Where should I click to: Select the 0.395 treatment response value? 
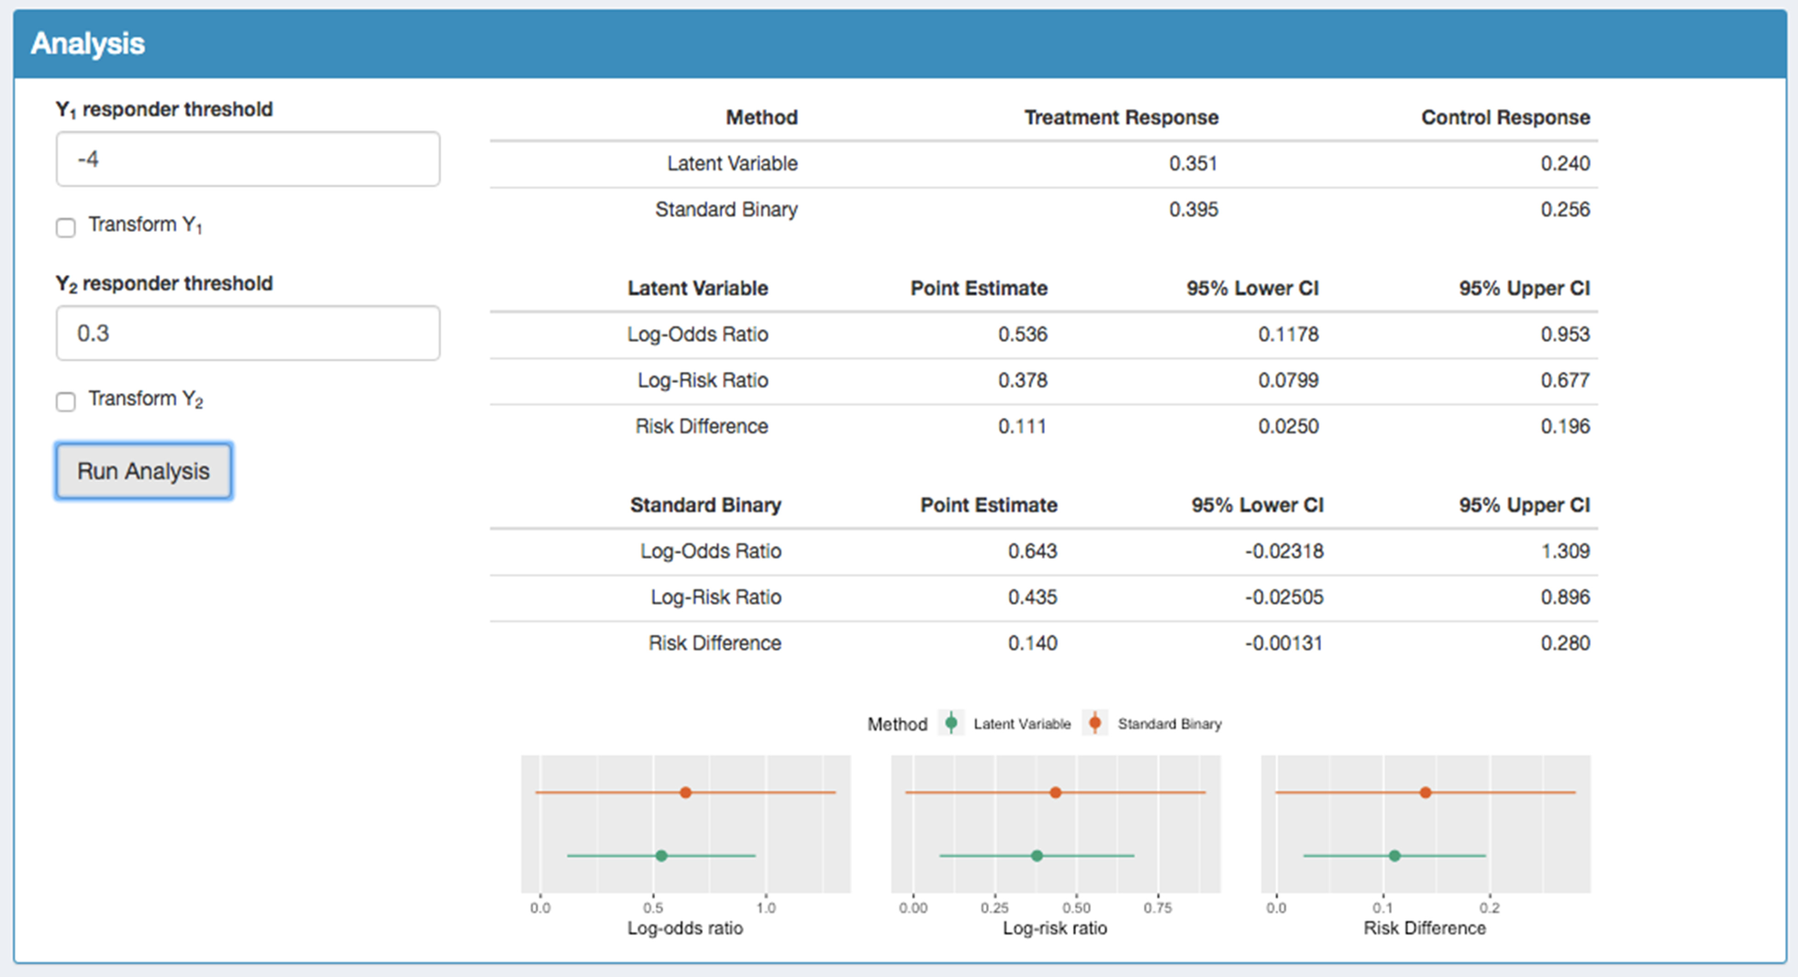tap(1193, 209)
